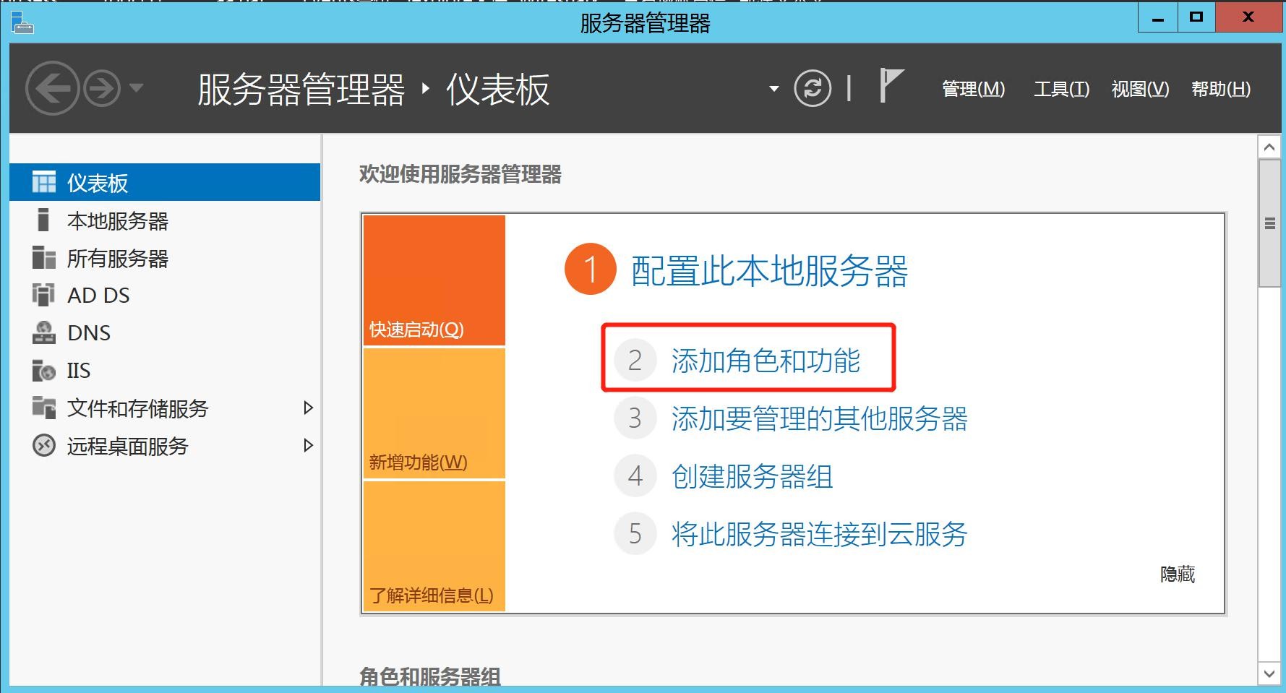Expand the 文件和存储服务 submenu arrow
This screenshot has width=1286, height=693.
[308, 408]
